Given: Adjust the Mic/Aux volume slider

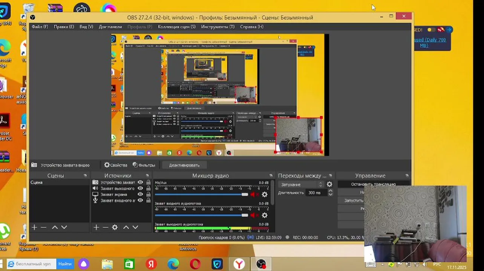Looking at the screenshot, I should tap(201, 194).
